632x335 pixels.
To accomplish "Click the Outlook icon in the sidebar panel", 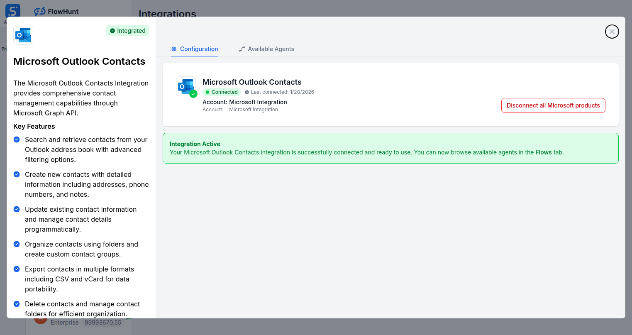I will [x=23, y=35].
